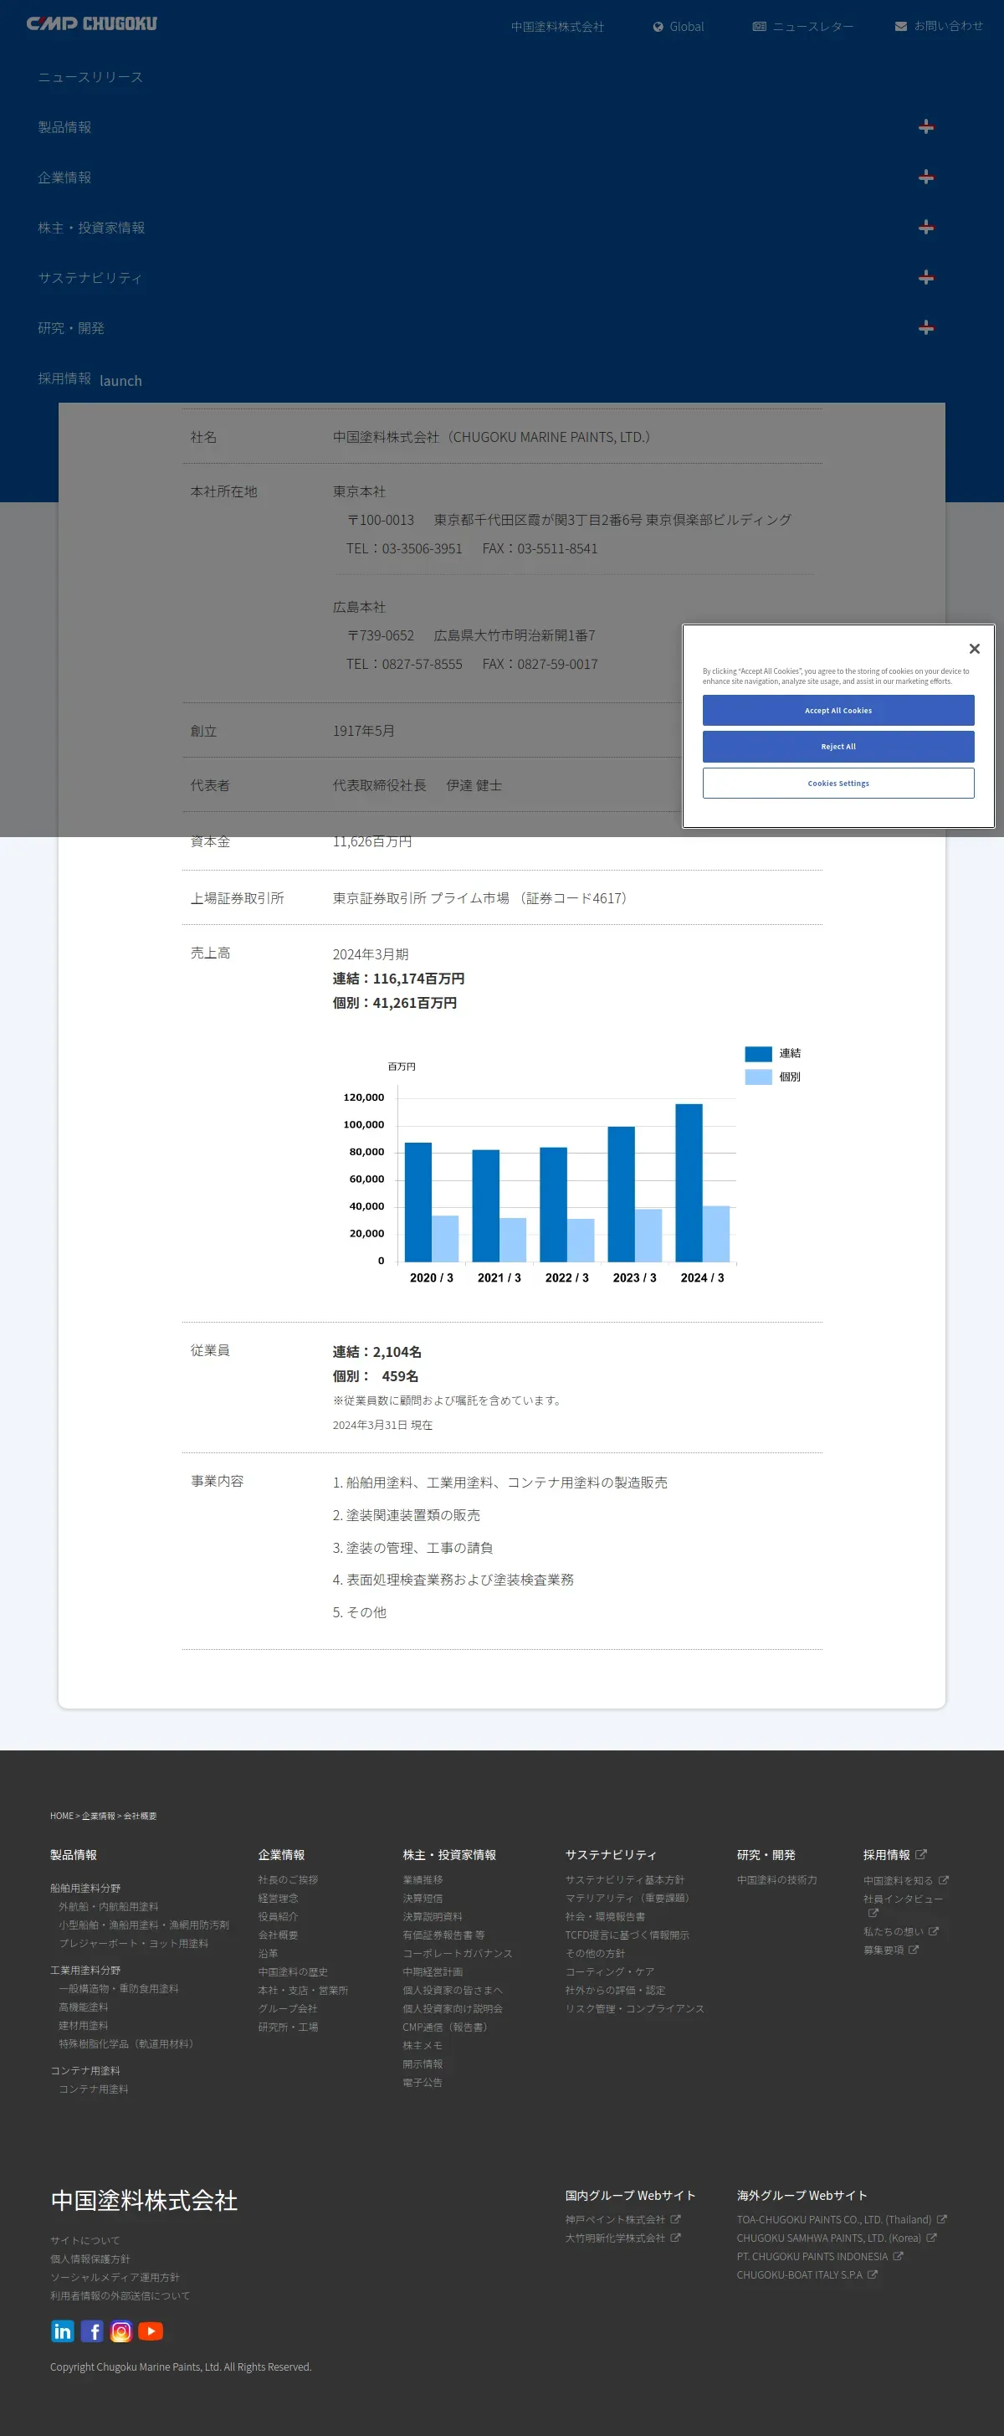Click external-link icon beside CHUGOKU-BOAT ITALY
The image size is (1004, 2436).
(873, 2274)
